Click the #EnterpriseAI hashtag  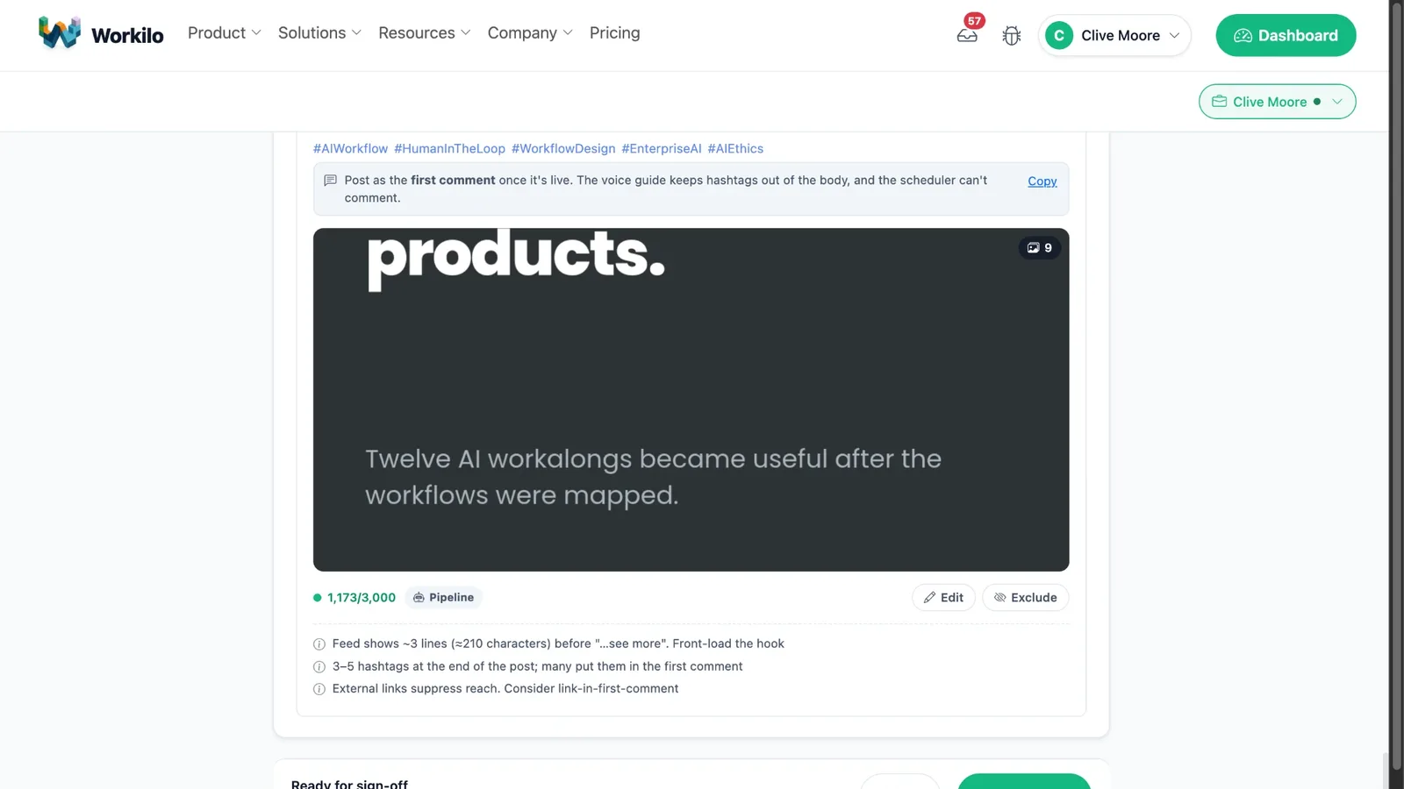(x=662, y=149)
